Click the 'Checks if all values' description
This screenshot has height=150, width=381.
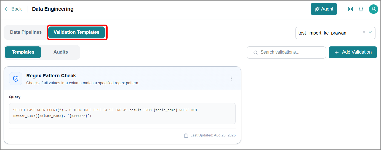click(x=83, y=83)
